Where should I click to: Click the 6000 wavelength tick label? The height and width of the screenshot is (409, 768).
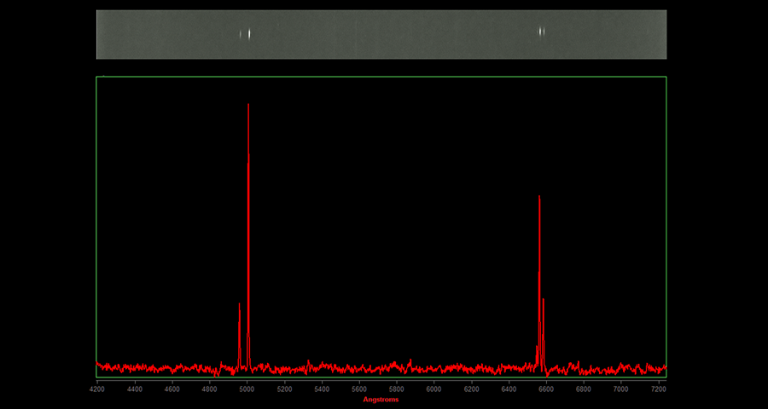tap(433, 389)
